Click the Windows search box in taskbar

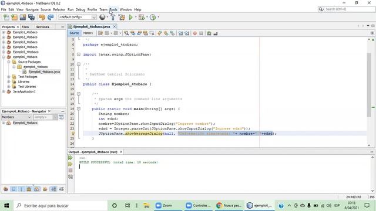61,206
